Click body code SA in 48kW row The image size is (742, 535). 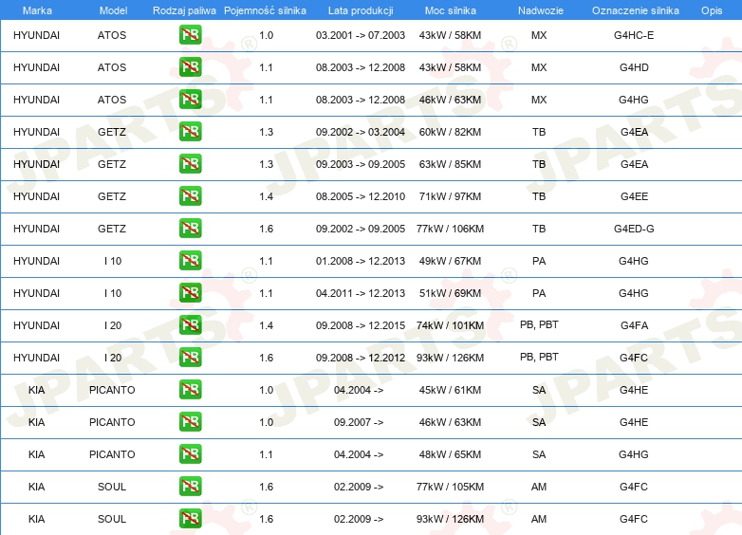[x=539, y=454]
